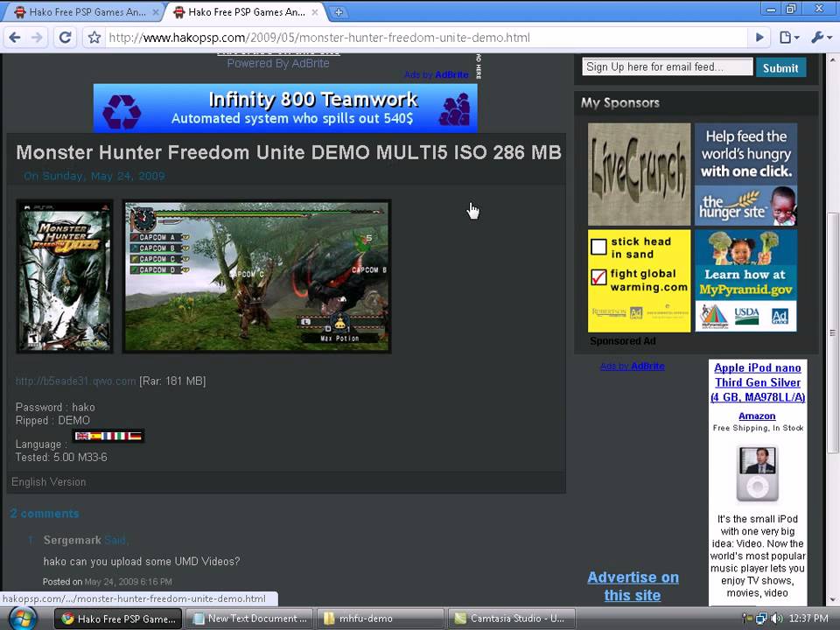Go back with the browser back arrow

pos(15,38)
